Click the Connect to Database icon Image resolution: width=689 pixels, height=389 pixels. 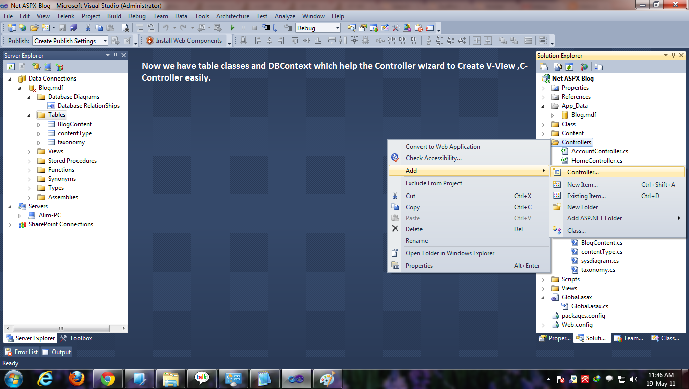coord(36,67)
